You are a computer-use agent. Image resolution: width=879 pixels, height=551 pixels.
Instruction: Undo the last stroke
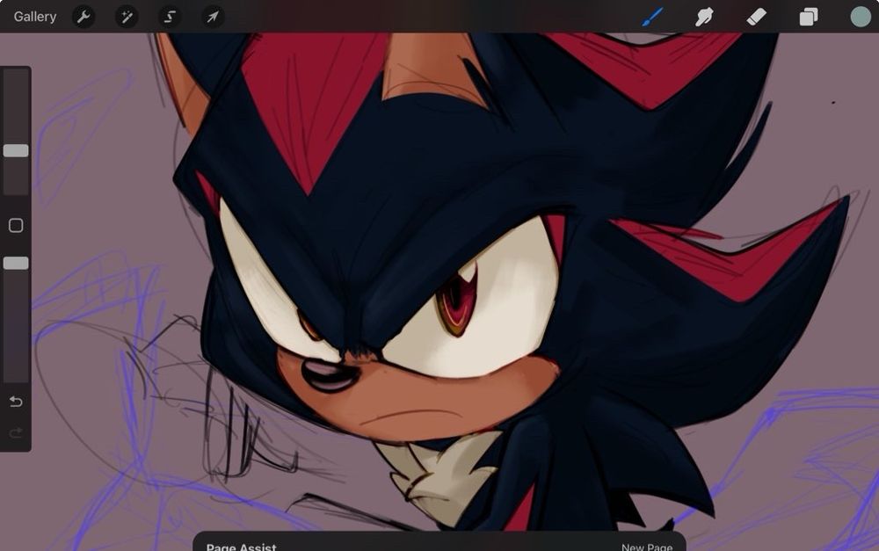click(16, 402)
